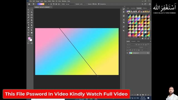Select the History Brush tool

click(28, 22)
